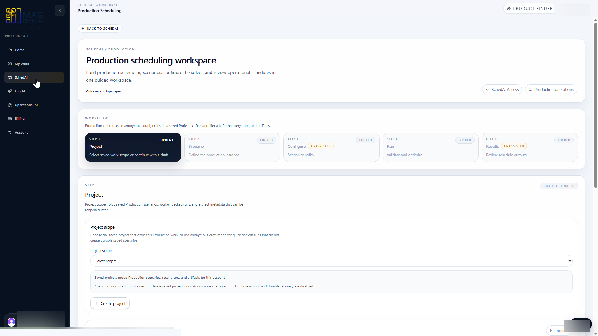Open the Account page

(x=34, y=133)
